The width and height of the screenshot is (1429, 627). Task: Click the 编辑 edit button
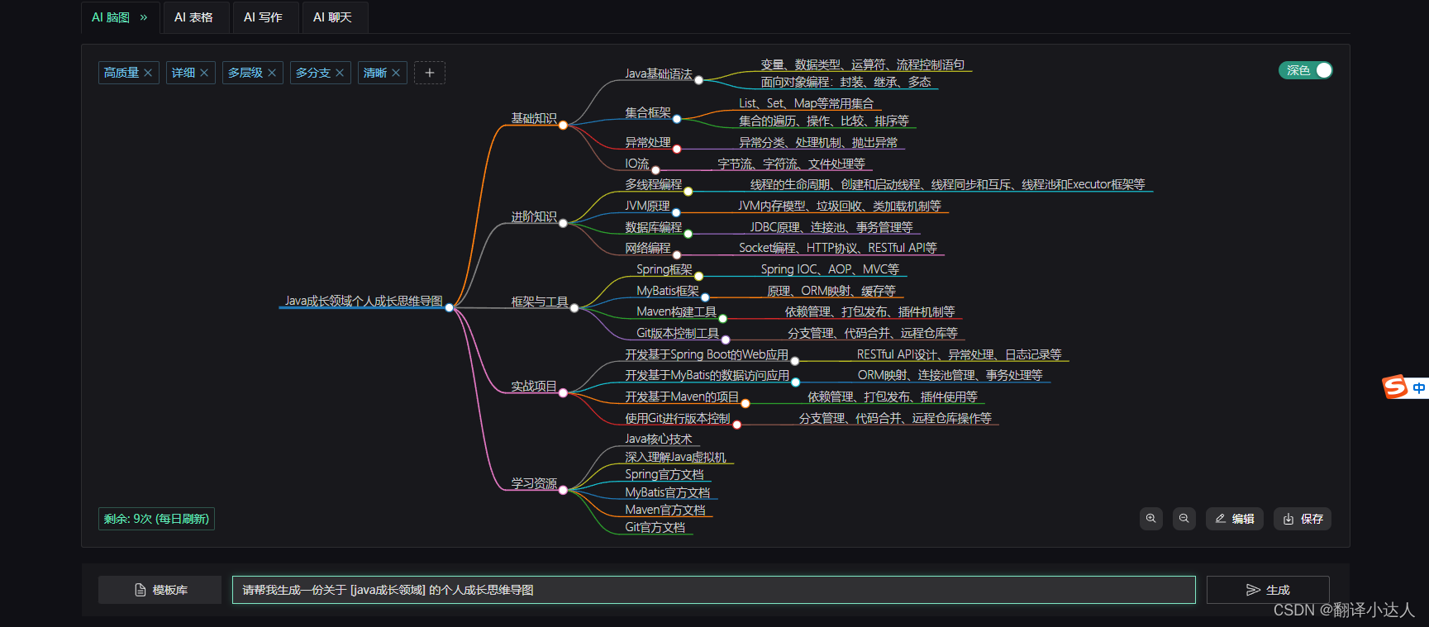[x=1235, y=519]
